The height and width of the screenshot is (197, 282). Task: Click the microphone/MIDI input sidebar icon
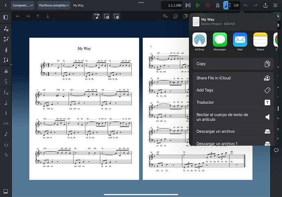(6, 82)
